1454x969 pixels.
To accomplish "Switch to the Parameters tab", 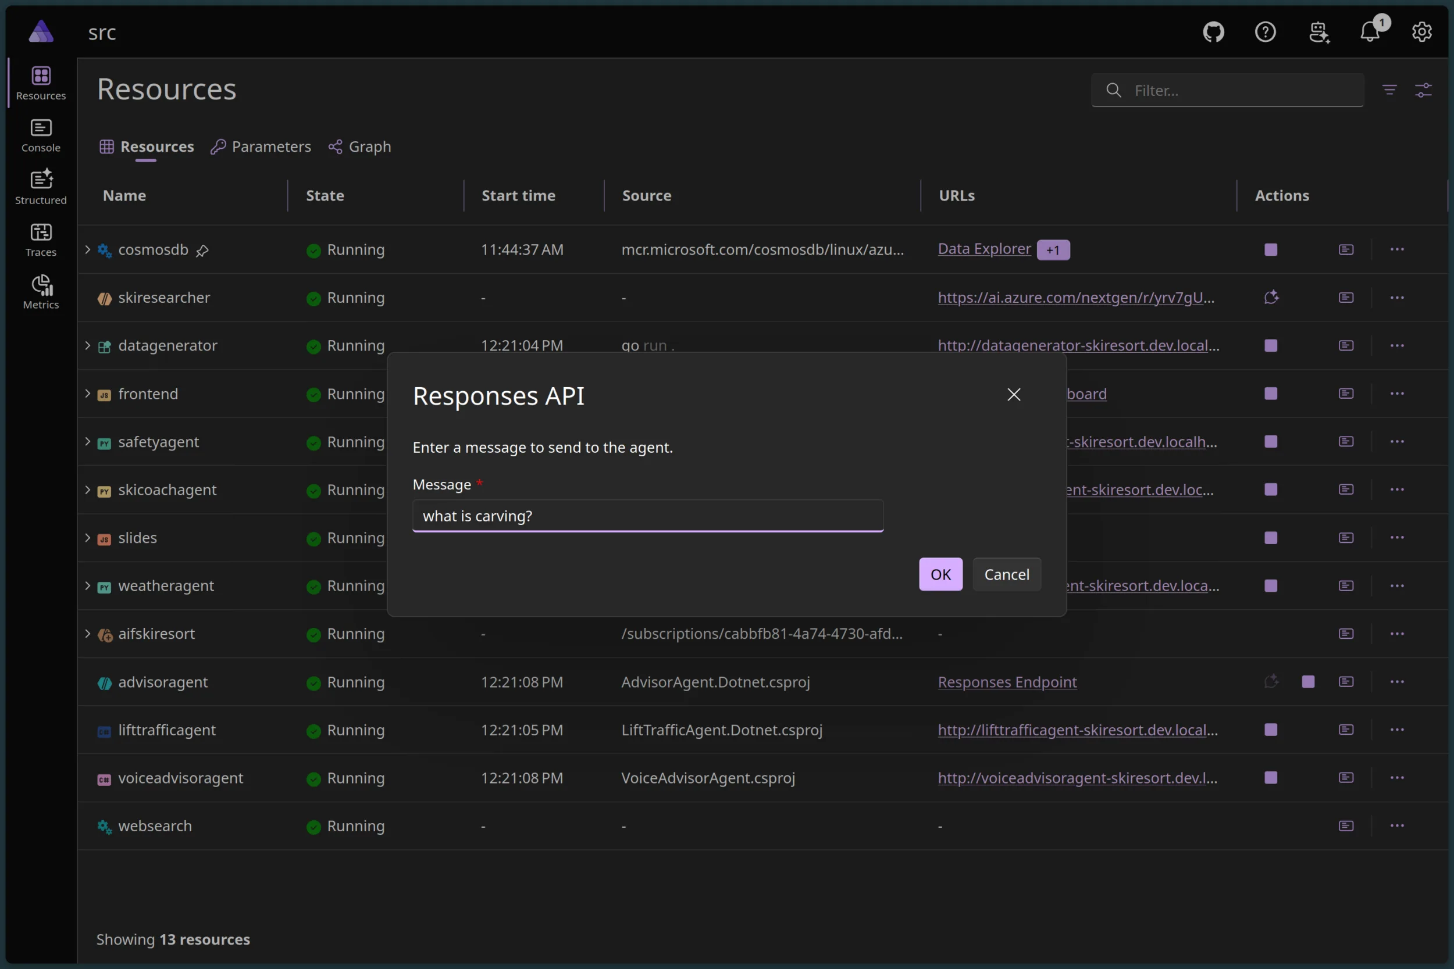I will pos(261,147).
